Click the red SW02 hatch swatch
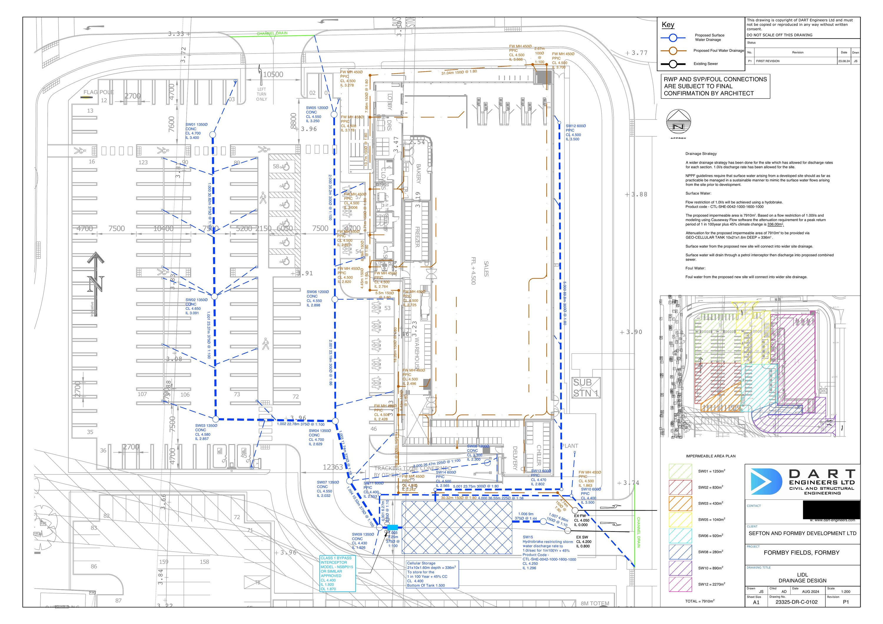 click(x=680, y=487)
